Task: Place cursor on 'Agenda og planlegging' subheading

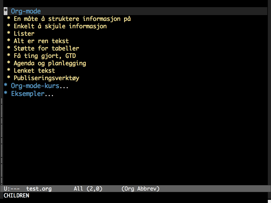Action: pos(50,63)
